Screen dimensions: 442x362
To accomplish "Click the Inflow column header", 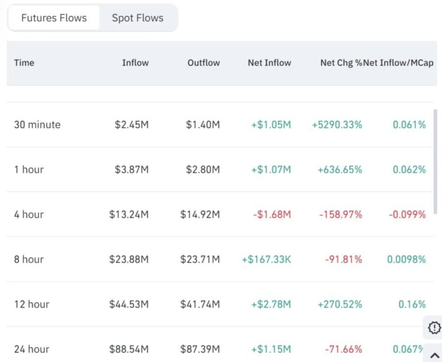I will click(x=135, y=63).
